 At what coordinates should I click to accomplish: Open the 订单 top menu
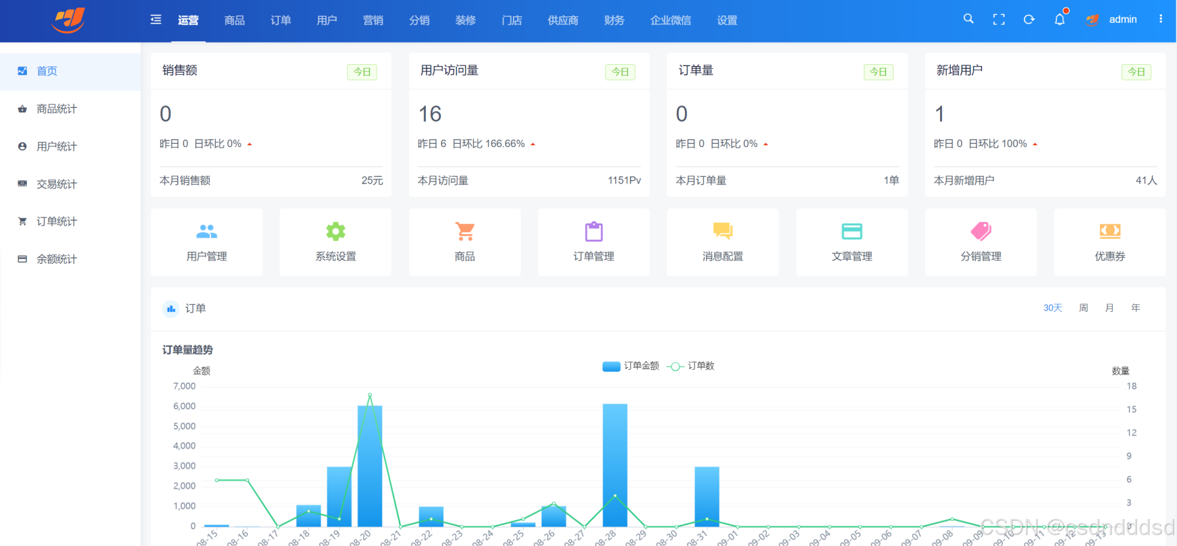281,20
